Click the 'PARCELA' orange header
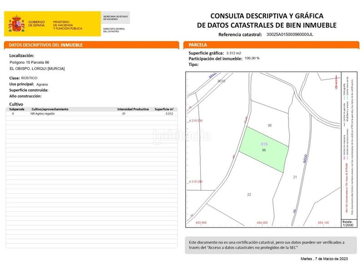Screen dimensions: 364x273 point(271,45)
